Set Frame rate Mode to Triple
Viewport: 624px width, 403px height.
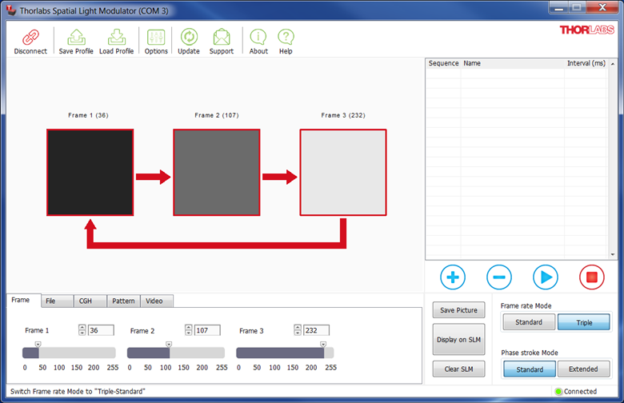click(584, 322)
